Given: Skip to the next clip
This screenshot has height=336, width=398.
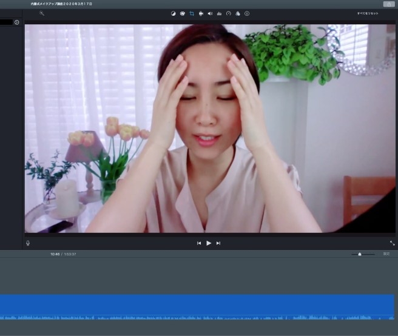Looking at the screenshot, I should [x=218, y=243].
